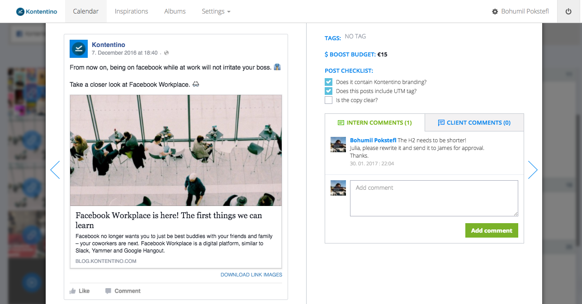Go to next post with right arrow
The image size is (582, 304).
[x=533, y=170]
